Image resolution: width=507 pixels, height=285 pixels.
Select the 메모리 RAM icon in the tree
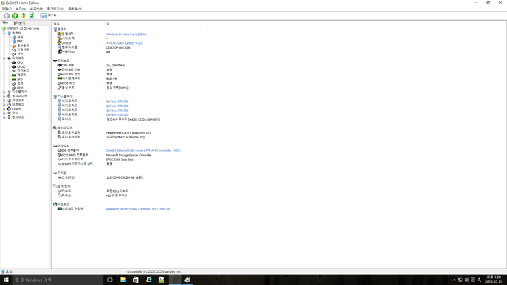[14, 75]
